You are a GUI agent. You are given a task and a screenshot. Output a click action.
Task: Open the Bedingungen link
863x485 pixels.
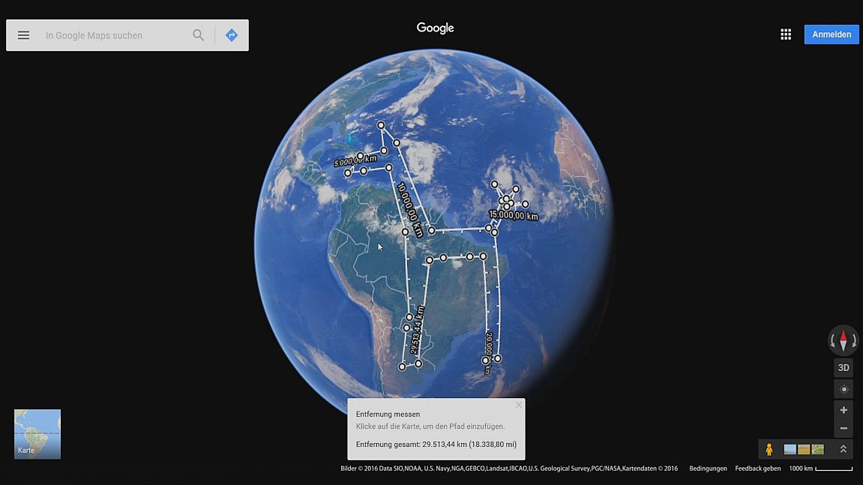[x=708, y=469]
